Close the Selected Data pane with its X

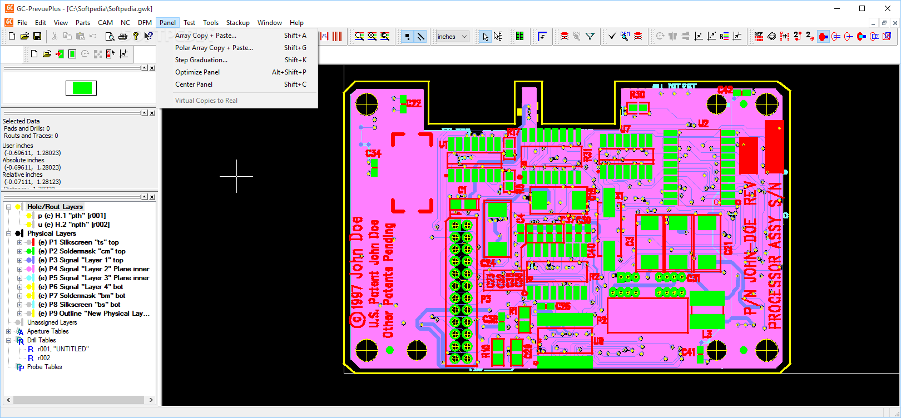tap(152, 113)
